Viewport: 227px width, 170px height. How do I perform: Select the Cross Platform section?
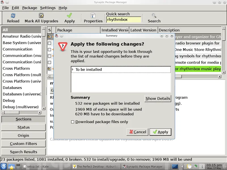tap(22, 68)
